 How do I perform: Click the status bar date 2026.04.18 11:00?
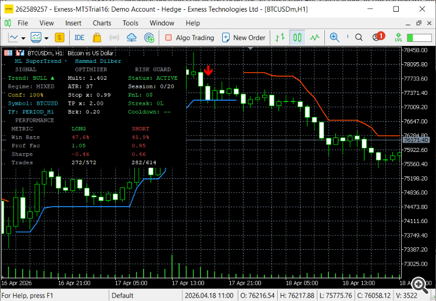[x=209, y=295]
